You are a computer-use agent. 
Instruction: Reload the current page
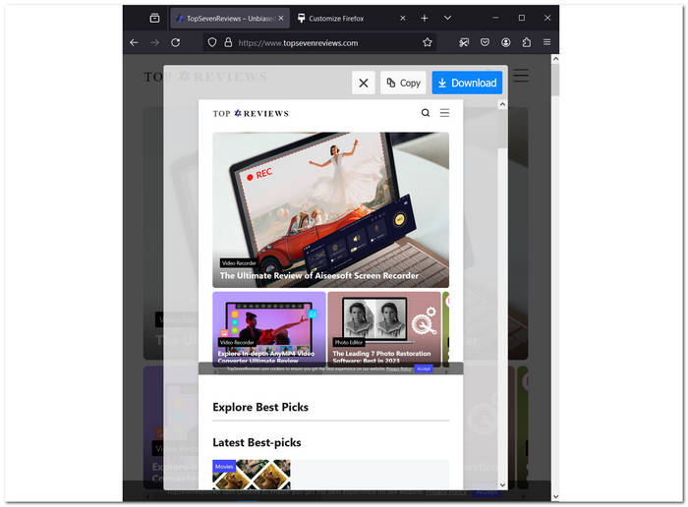click(x=176, y=42)
